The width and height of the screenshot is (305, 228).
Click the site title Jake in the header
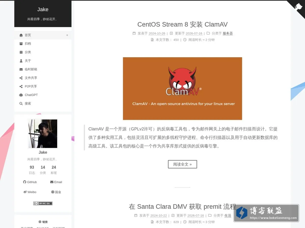43,9
